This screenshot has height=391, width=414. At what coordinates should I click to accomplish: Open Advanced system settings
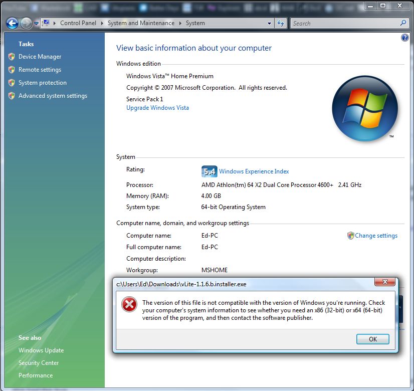pos(53,96)
